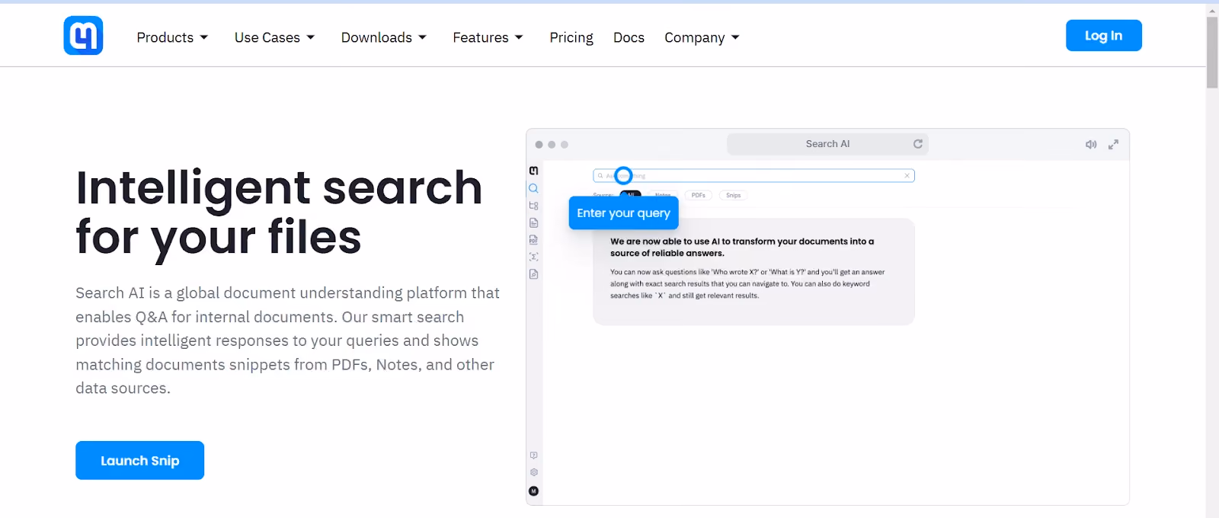Click the paragraph starting "Search AI is a global"
Image resolution: width=1219 pixels, height=518 pixels.
288,341
